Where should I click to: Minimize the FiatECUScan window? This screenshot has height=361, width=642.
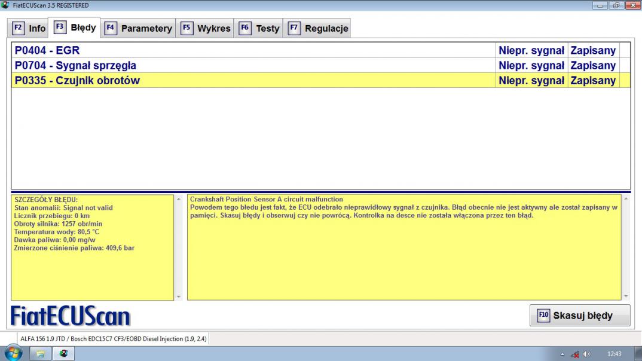(600, 5)
